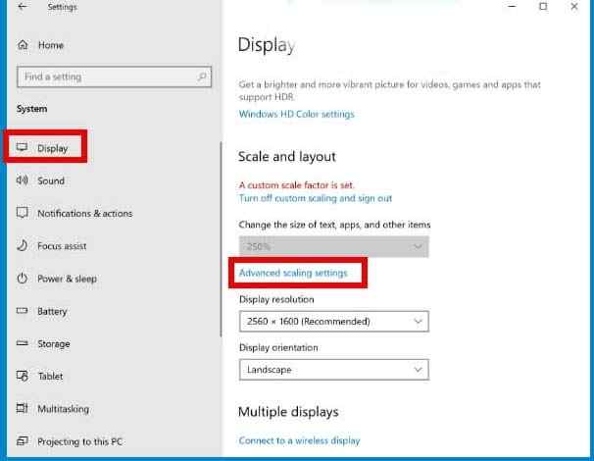Open Focus assist settings

pos(62,246)
